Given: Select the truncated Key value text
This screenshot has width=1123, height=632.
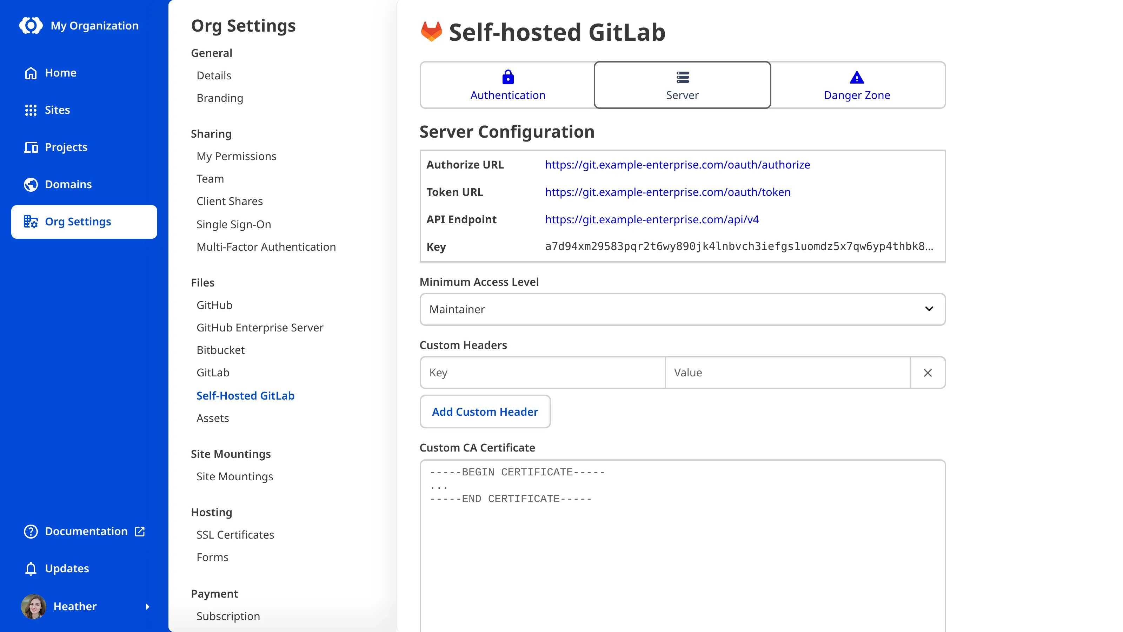Looking at the screenshot, I should tap(739, 246).
